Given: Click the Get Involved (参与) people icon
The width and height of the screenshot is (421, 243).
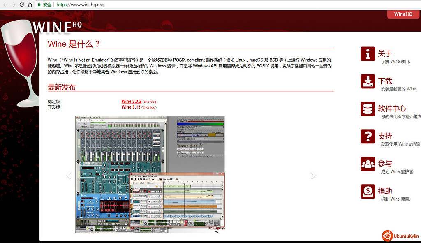Looking at the screenshot, I should click(x=368, y=164).
